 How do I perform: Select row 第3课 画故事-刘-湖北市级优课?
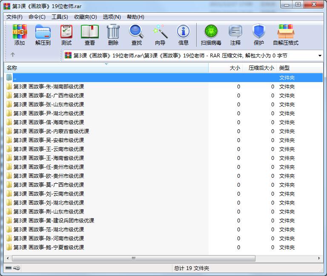(163, 203)
